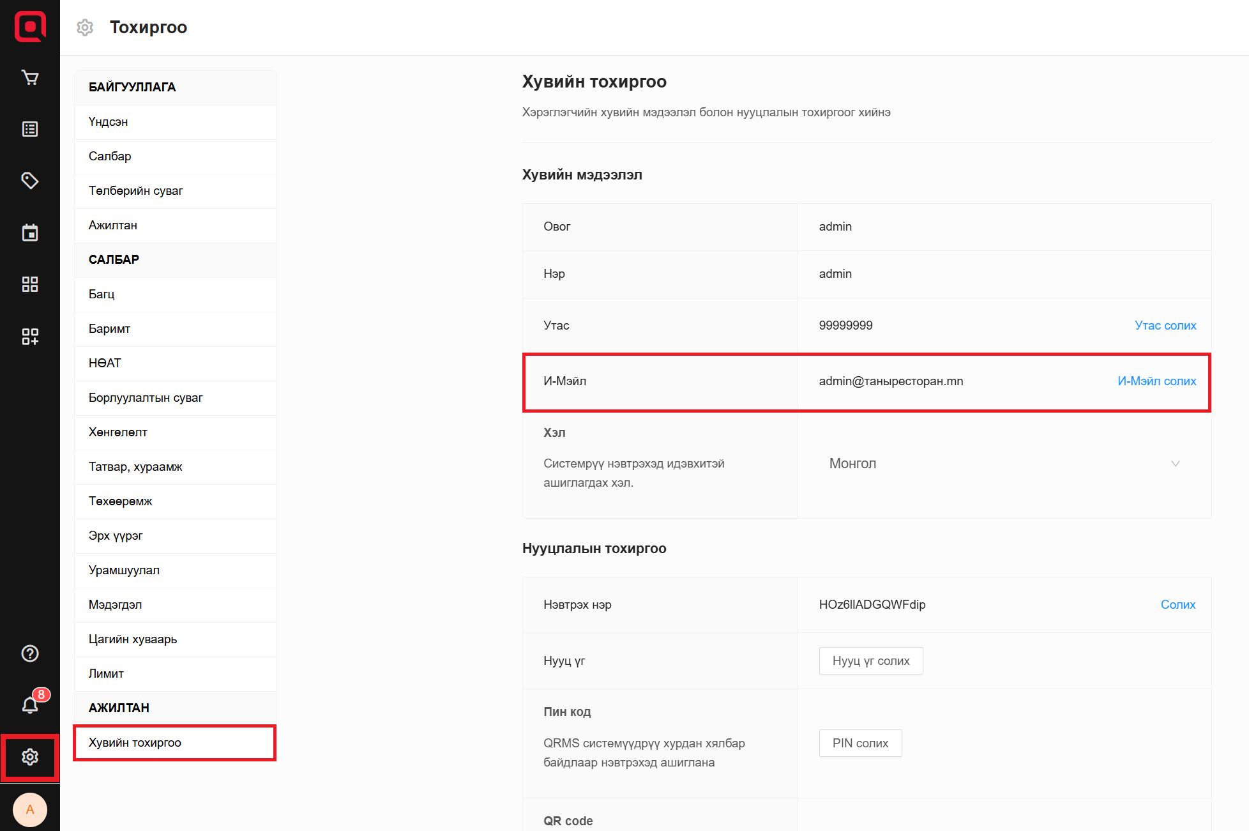Open the shopping cart sidebar icon
Screen dimensions: 1249x831
30,77
